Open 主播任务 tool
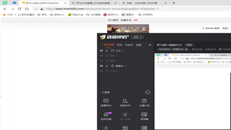This screenshot has width=231, height=130. [144, 103]
